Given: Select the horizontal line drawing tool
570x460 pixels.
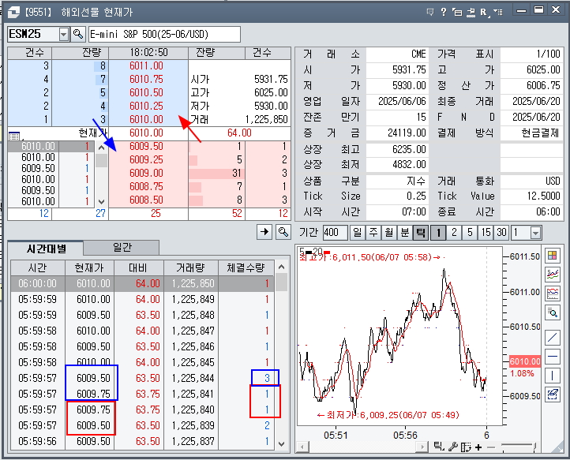Looking at the screenshot, I should [553, 356].
